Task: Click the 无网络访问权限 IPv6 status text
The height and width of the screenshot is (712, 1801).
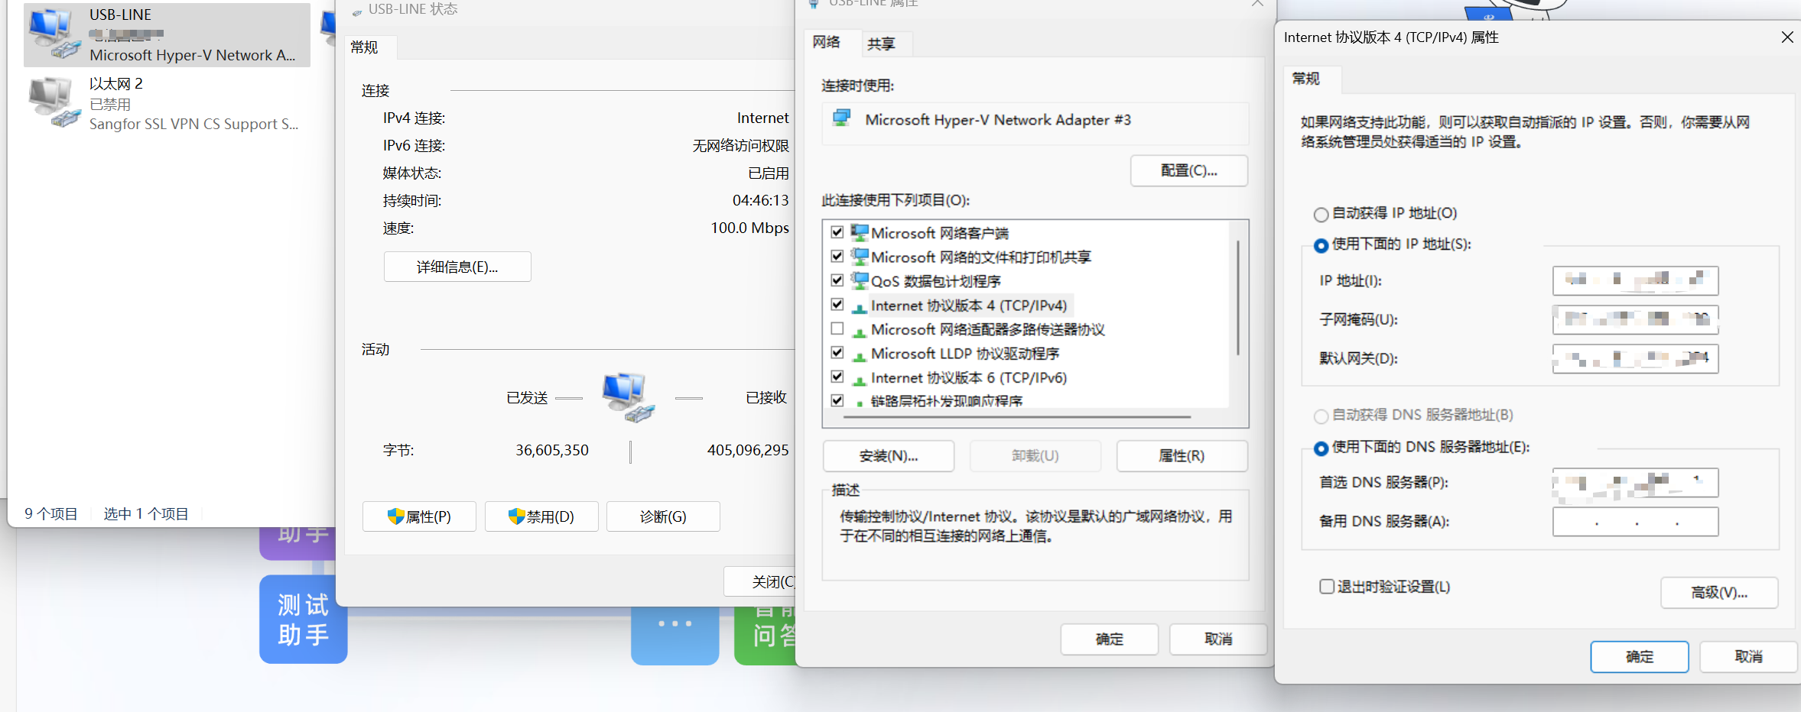Action: (x=740, y=145)
